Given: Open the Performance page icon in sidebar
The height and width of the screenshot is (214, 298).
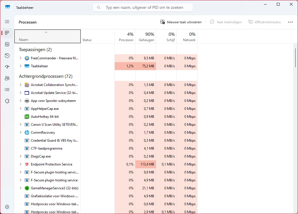Looking at the screenshot, I should click(x=7, y=44).
